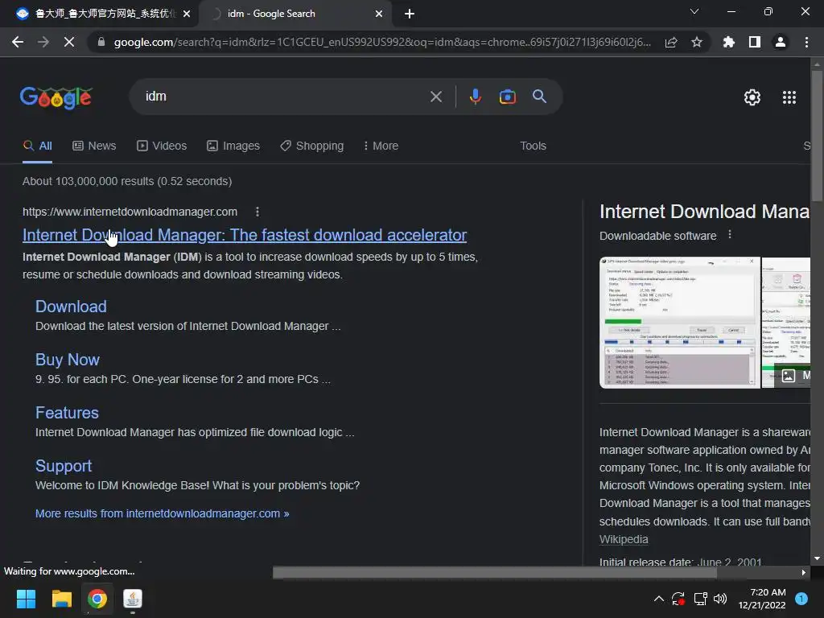Expand the More search filters
824x618 pixels.
pyautogui.click(x=381, y=146)
